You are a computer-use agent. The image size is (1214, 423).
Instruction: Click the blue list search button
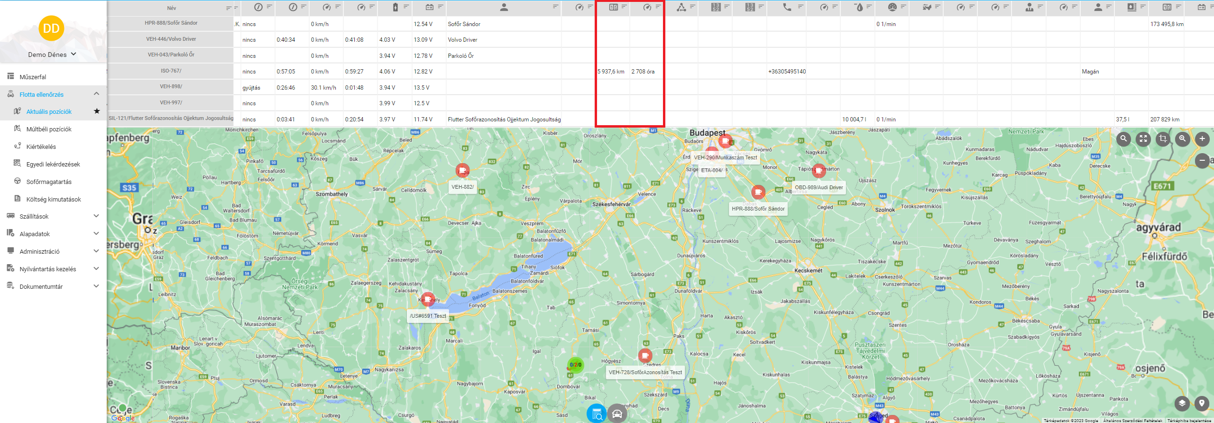point(597,414)
